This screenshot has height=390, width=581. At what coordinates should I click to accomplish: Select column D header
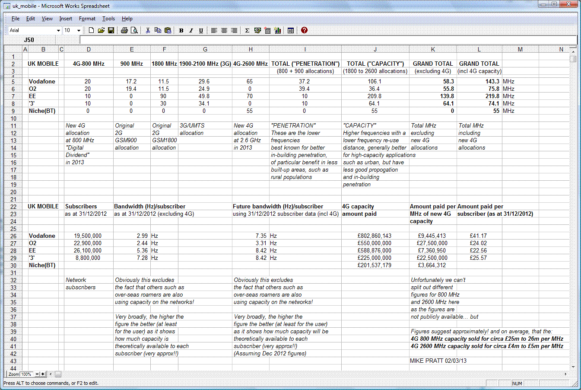89,49
